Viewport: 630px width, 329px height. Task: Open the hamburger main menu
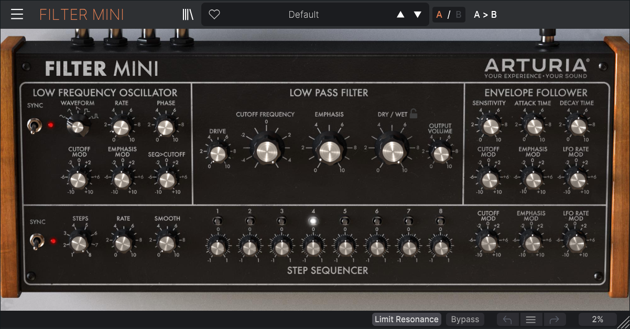[x=17, y=14]
